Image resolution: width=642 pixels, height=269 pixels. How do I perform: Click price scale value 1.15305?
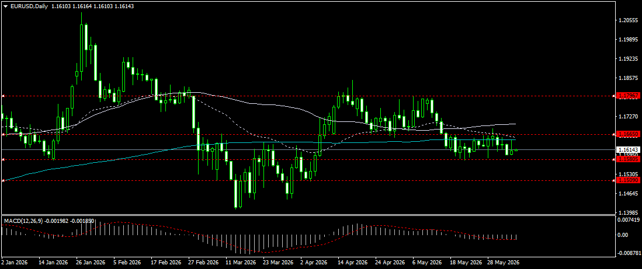(x=627, y=174)
